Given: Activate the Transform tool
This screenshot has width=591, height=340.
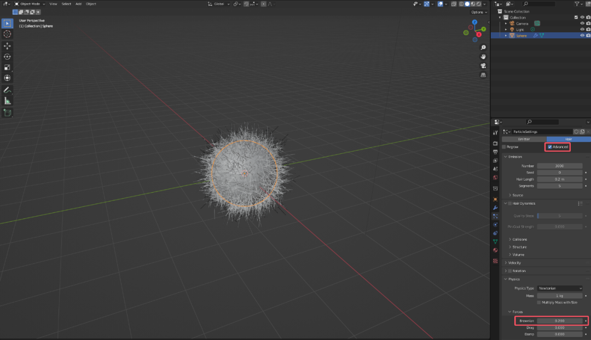Looking at the screenshot, I should pyautogui.click(x=7, y=78).
